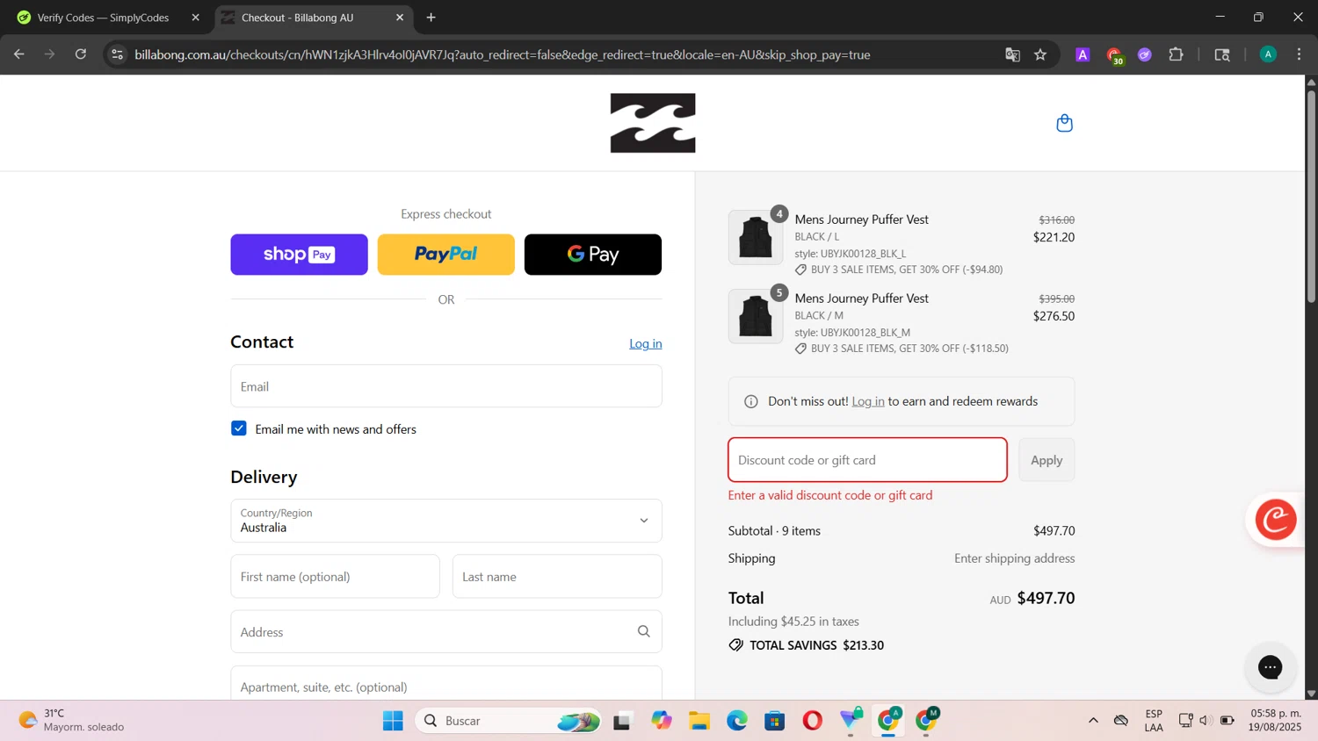Viewport: 1318px width, 741px height.
Task: Click the Black / L puffer vest thumbnail
Action: point(756,237)
